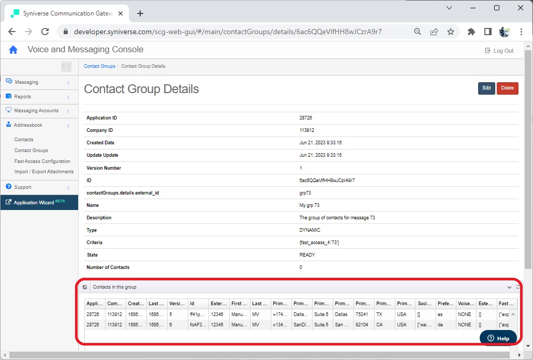
Task: Expand the Support menu chevron
Action: click(x=68, y=187)
